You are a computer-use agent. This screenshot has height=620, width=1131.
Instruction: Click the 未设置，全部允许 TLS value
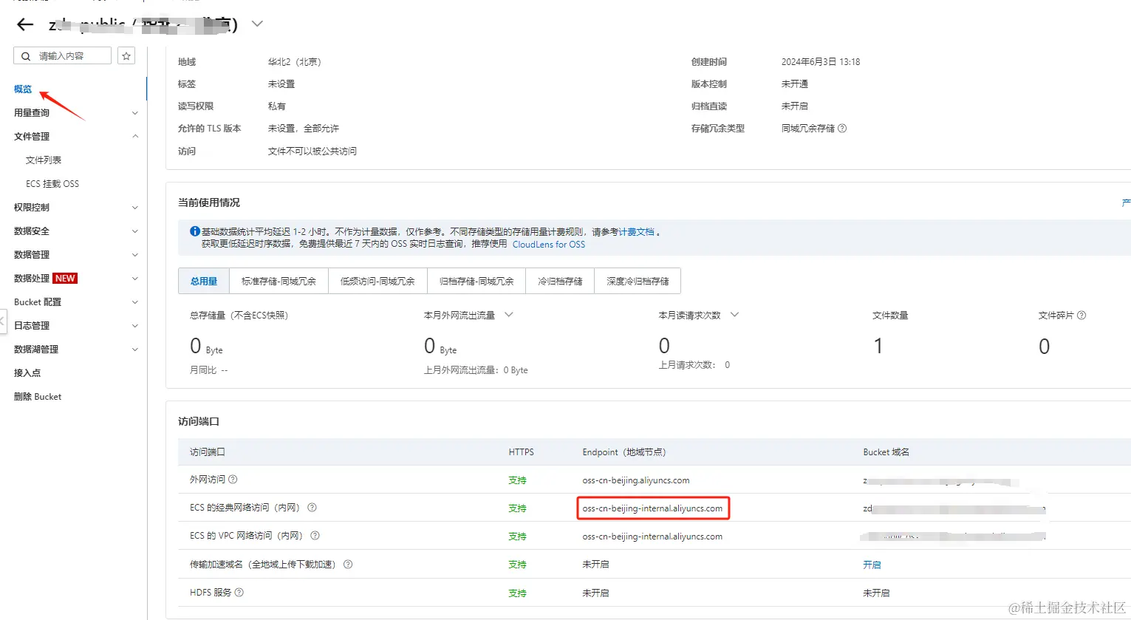304,129
